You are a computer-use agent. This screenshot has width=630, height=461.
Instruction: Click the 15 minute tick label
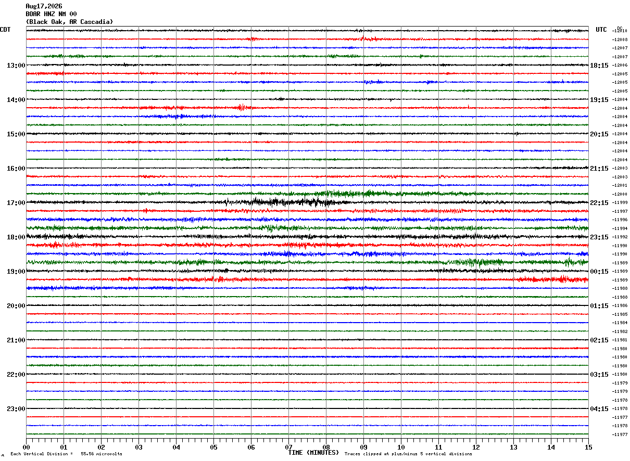(x=588, y=447)
